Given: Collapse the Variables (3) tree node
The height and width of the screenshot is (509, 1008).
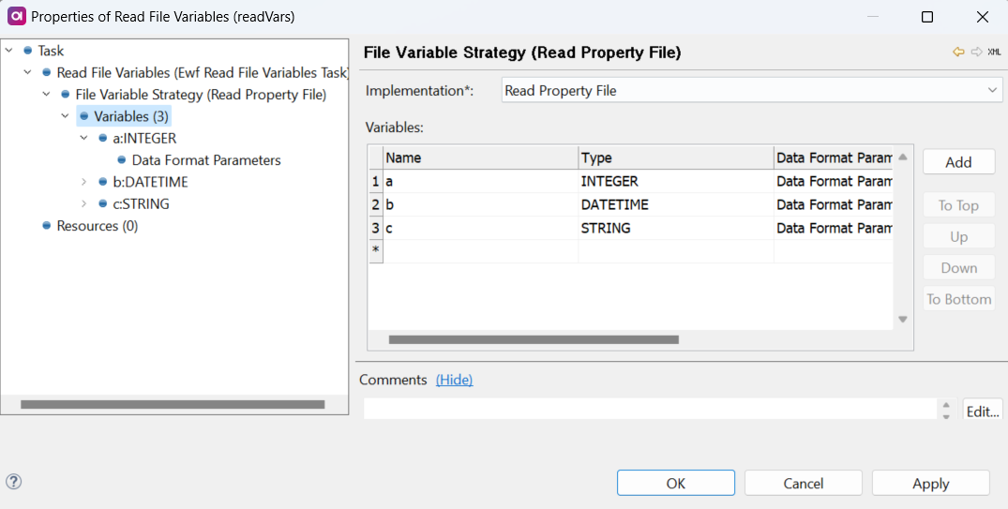Looking at the screenshot, I should tap(66, 116).
